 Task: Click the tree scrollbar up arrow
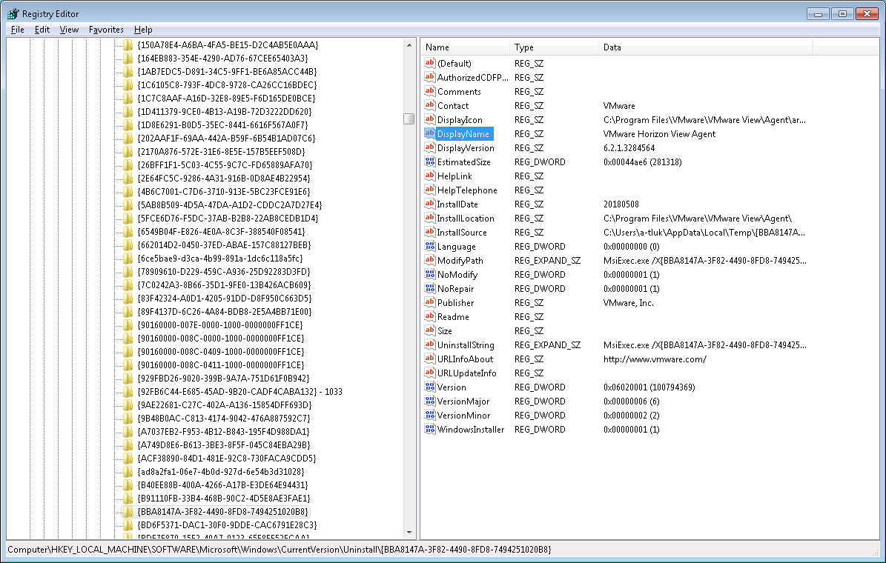(x=409, y=44)
